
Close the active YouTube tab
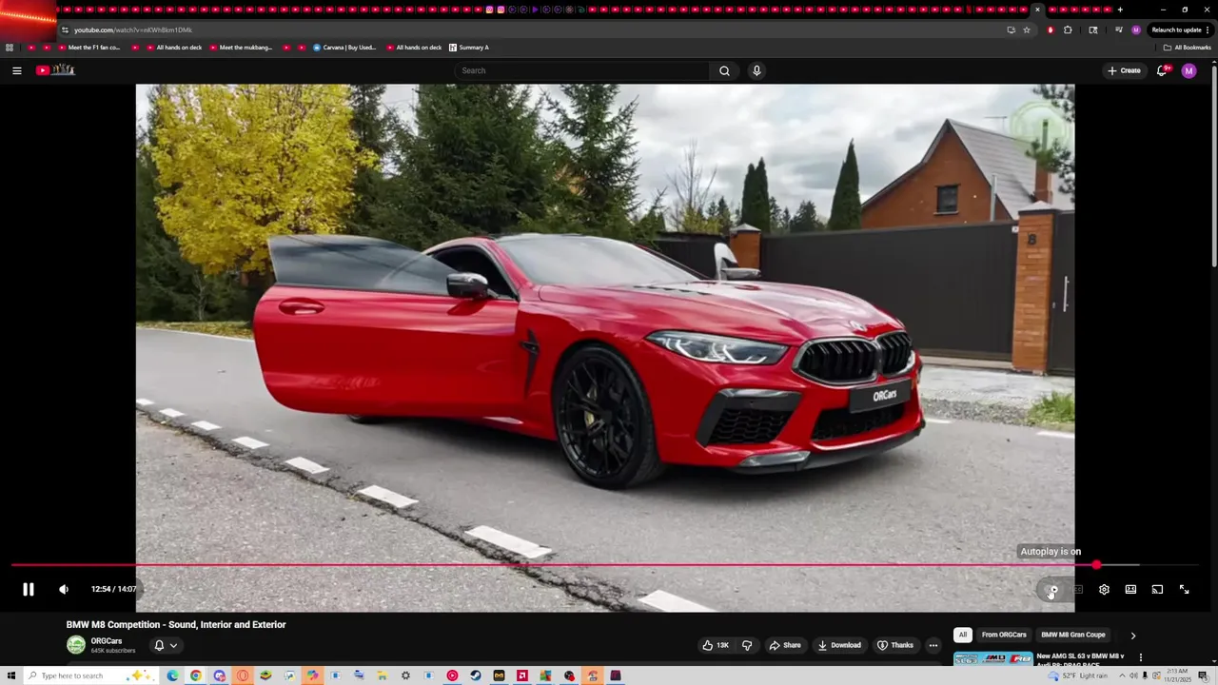[x=1037, y=10]
